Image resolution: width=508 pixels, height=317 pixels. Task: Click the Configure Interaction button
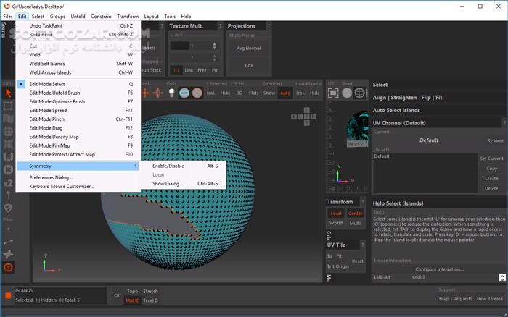pos(439,269)
